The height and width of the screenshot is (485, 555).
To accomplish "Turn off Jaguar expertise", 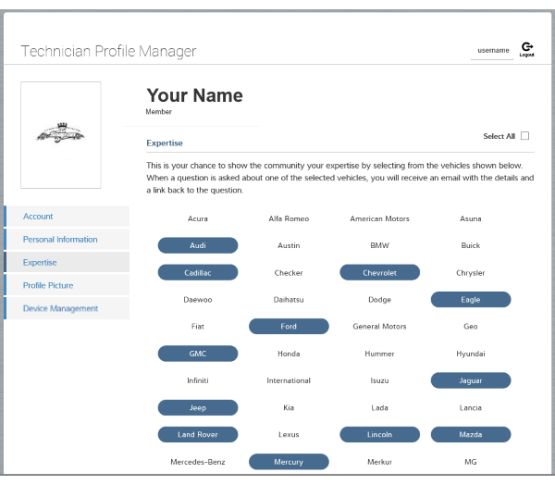I will (471, 380).
